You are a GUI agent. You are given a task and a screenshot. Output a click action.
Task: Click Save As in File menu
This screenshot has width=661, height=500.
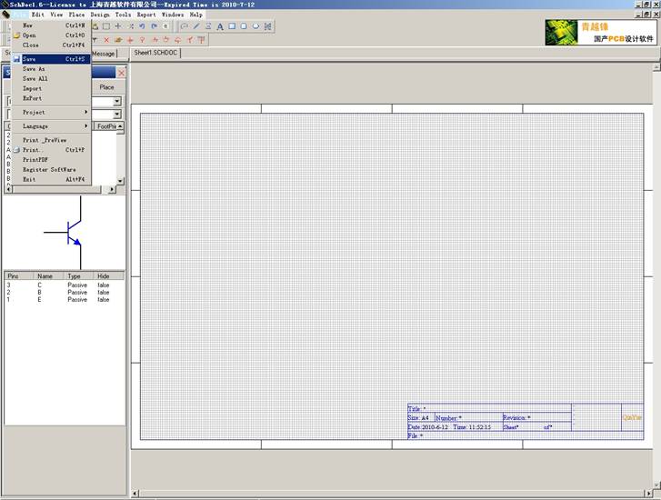[34, 69]
